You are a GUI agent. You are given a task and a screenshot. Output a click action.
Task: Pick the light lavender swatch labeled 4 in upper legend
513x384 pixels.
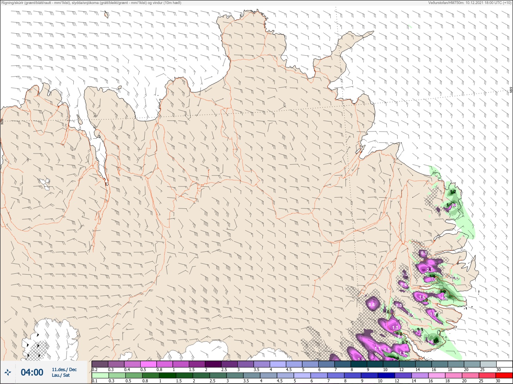pyautogui.click(x=279, y=364)
